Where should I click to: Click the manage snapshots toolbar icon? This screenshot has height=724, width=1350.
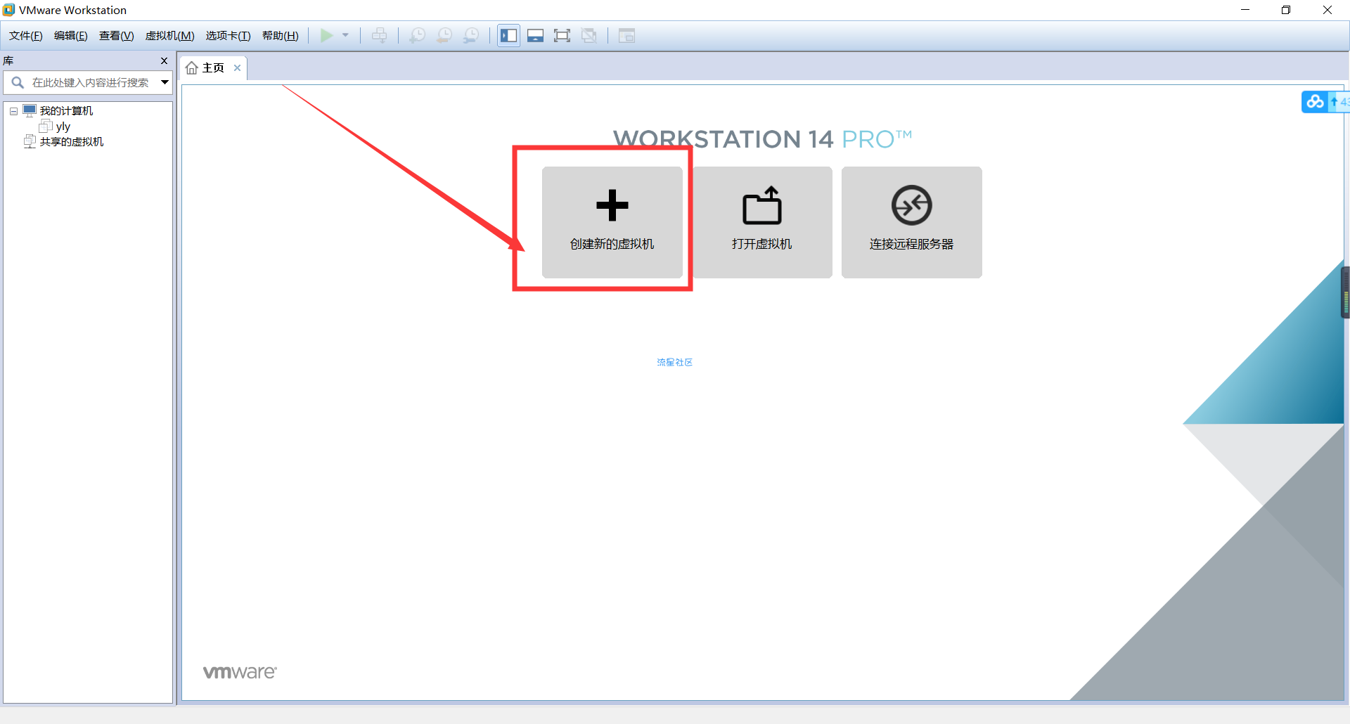point(471,36)
